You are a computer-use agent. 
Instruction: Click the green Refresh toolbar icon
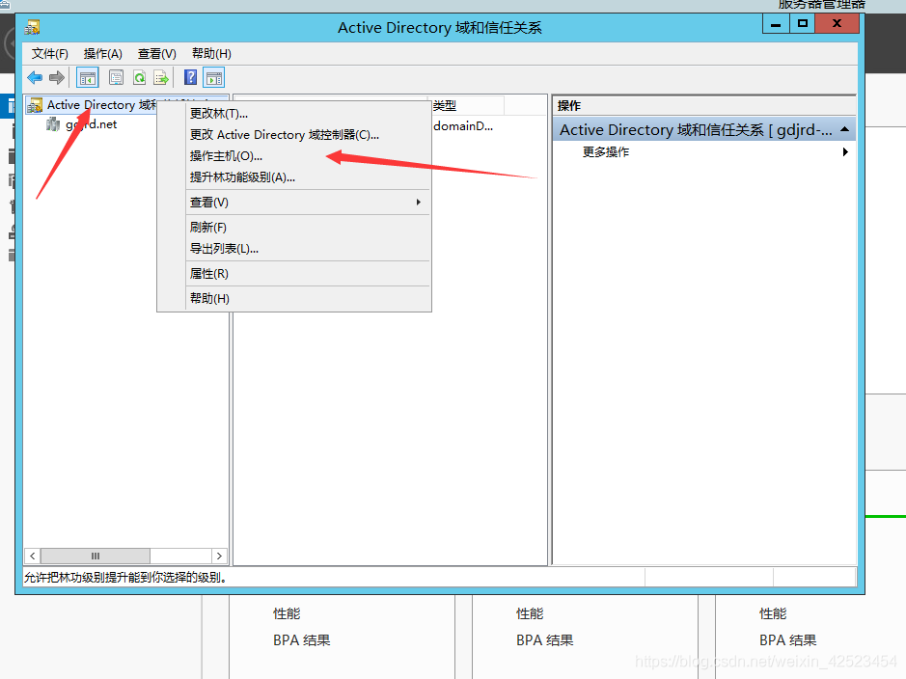tap(139, 77)
